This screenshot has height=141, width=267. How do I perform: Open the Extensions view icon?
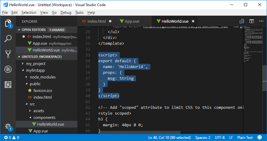8,85
